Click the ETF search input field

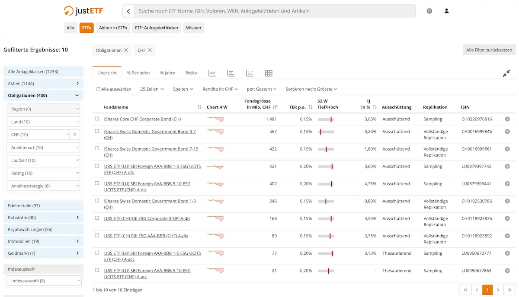point(275,11)
